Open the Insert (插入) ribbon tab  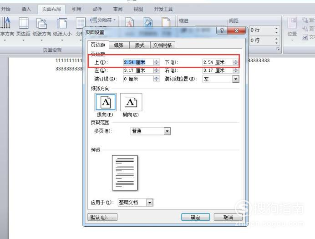[26, 9]
